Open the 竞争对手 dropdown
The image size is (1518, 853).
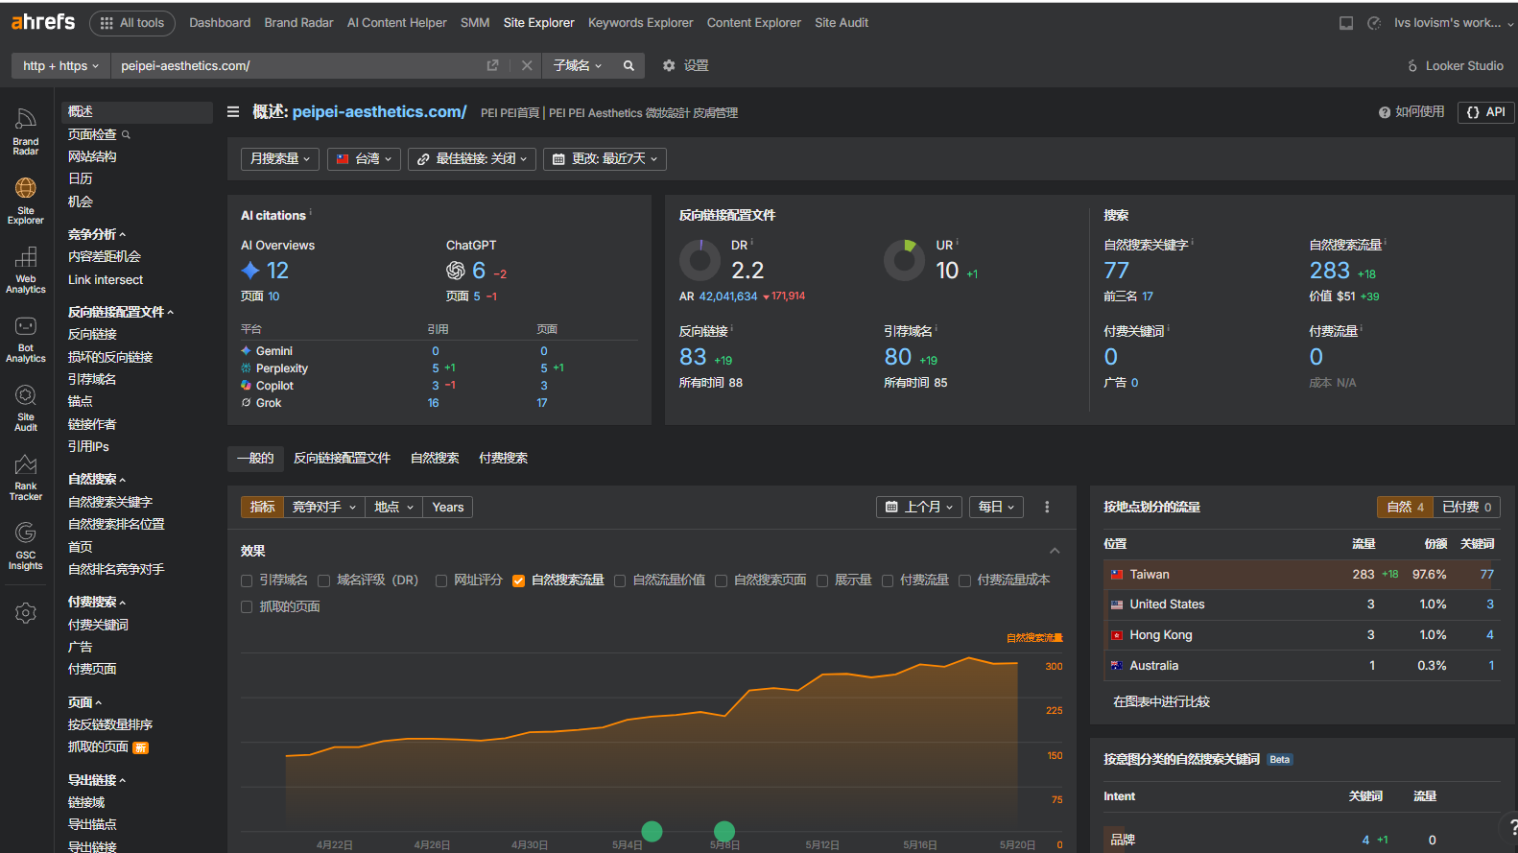(324, 507)
